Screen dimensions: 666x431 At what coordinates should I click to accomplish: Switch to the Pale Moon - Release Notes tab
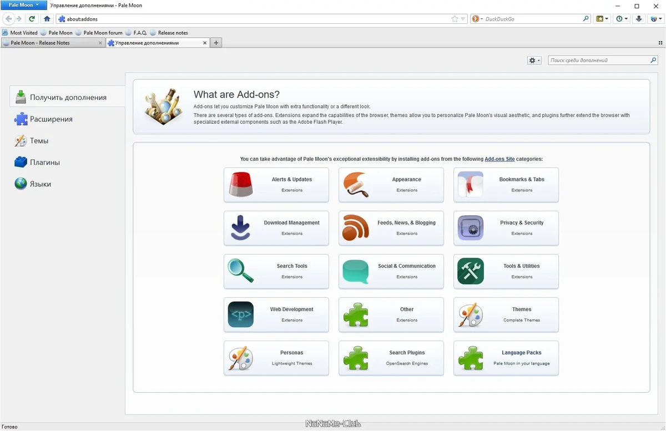pyautogui.click(x=52, y=43)
